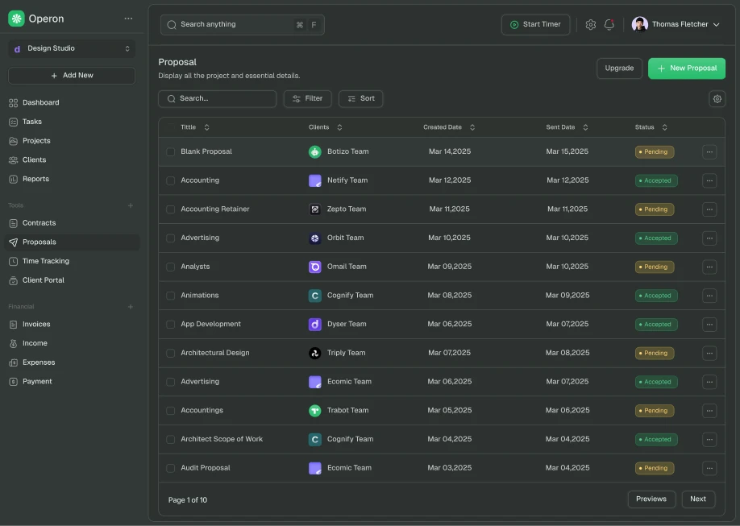Check the Blank Proposal row checkbox

click(170, 151)
